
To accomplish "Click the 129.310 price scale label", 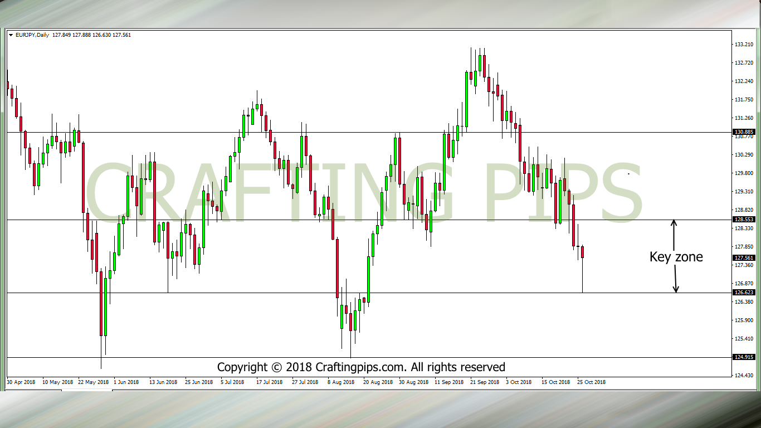I will click(744, 191).
